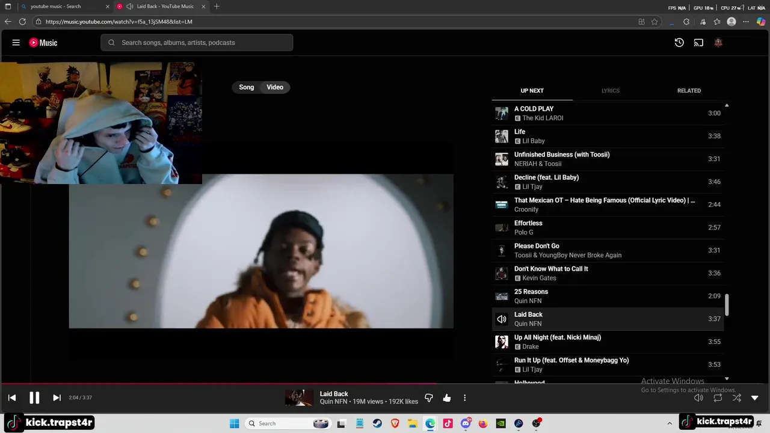Open recent listening history clock icon
Viewport: 770px width, 433px height.
click(679, 43)
